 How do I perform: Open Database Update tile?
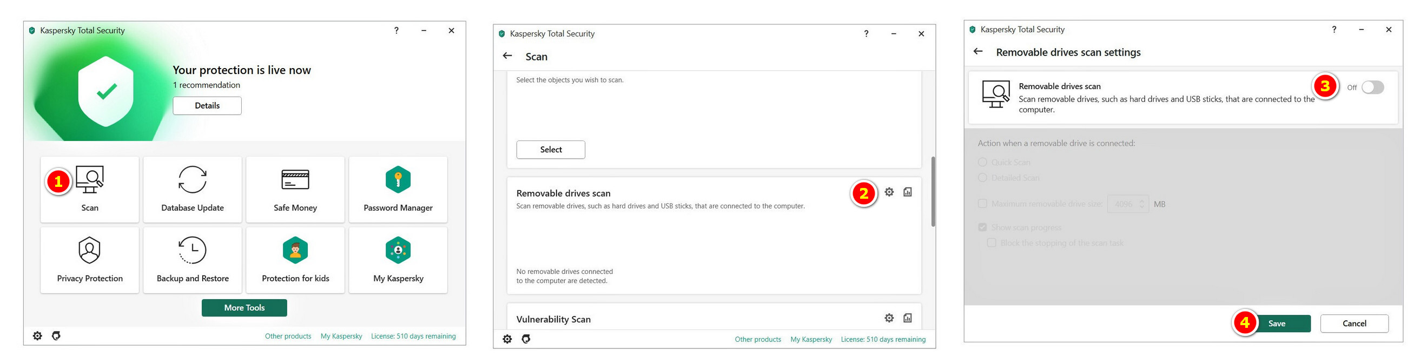click(192, 189)
